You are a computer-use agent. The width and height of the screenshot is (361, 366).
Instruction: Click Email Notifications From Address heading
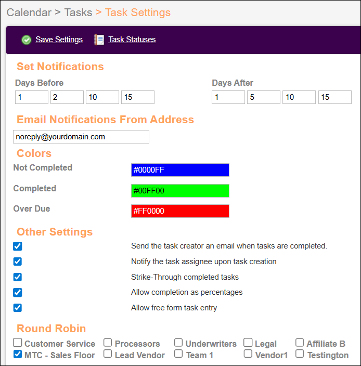(105, 120)
